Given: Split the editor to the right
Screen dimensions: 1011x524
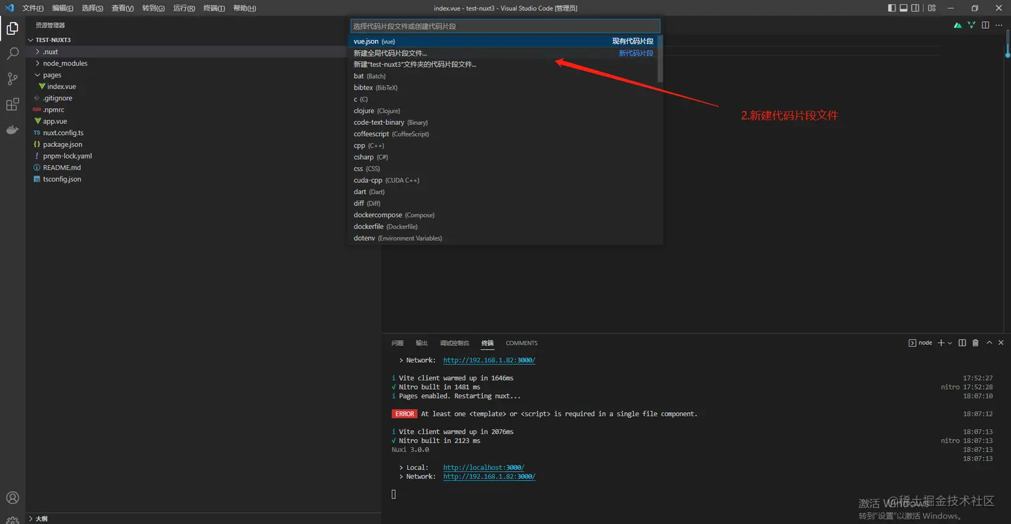Looking at the screenshot, I should pyautogui.click(x=985, y=25).
